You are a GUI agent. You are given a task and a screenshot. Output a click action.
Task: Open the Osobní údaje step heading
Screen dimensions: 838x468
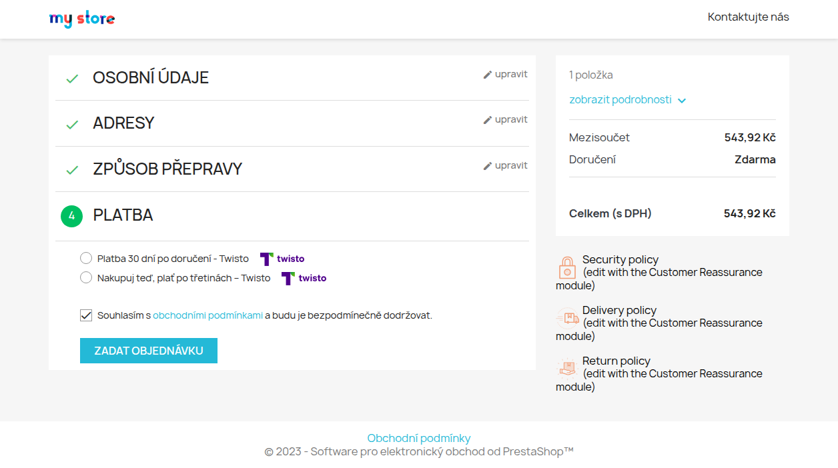[150, 77]
